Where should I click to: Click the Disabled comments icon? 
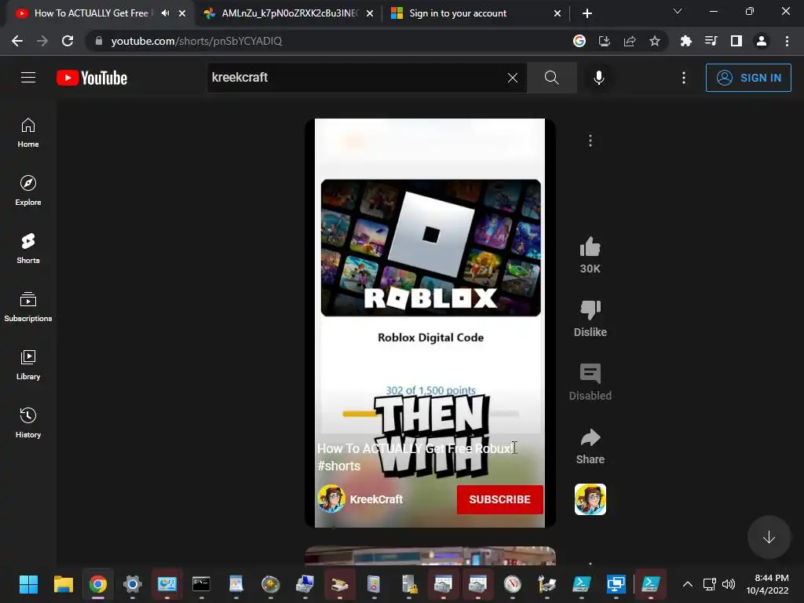coord(590,373)
